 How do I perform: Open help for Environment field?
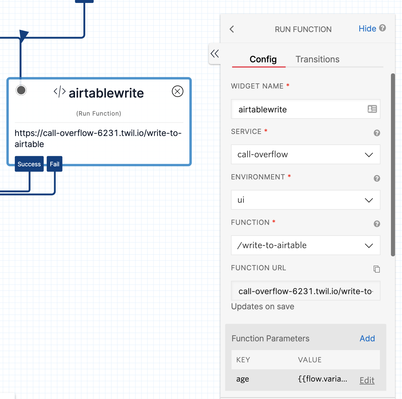coord(377,179)
